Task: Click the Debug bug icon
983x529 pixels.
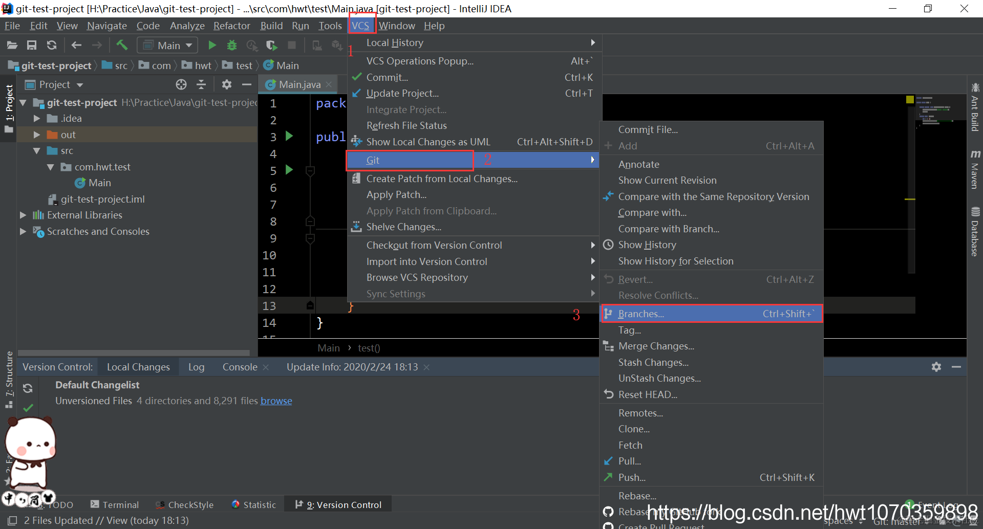Action: [x=232, y=46]
